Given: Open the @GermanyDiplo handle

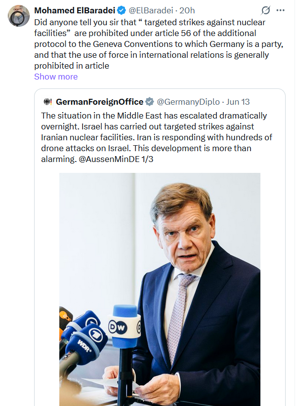Looking at the screenshot, I should [188, 102].
